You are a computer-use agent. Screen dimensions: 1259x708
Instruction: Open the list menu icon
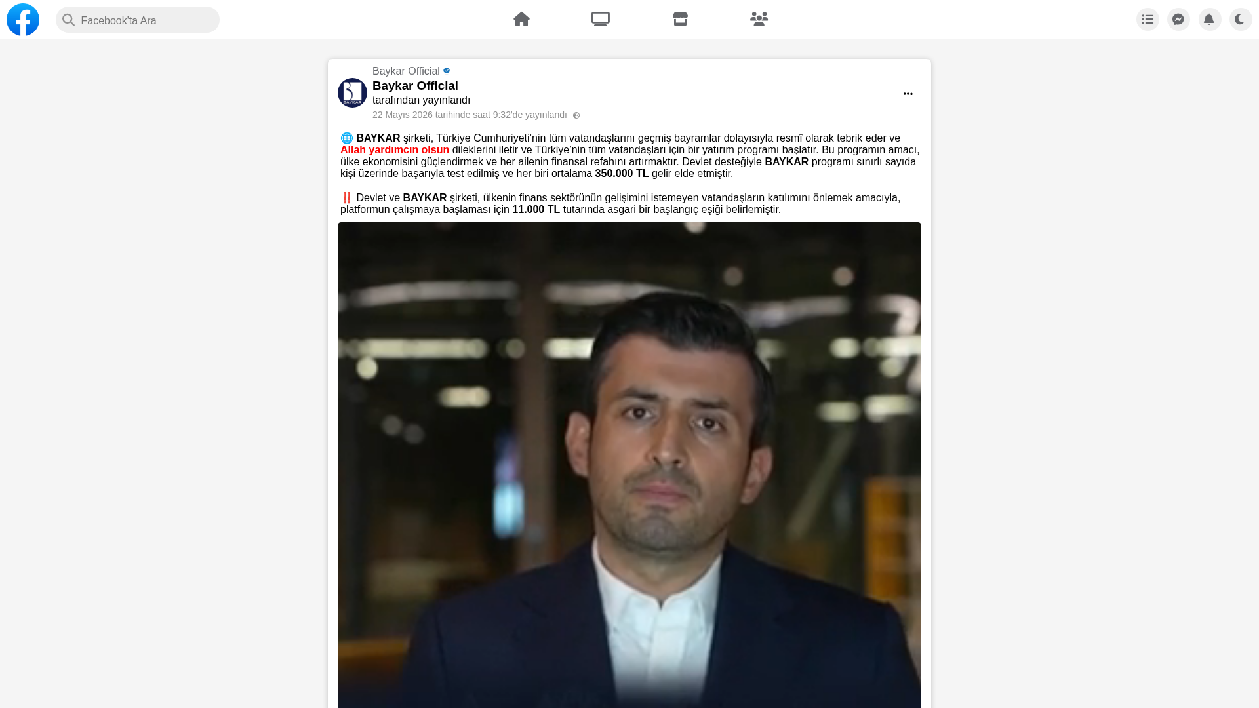pyautogui.click(x=1148, y=19)
